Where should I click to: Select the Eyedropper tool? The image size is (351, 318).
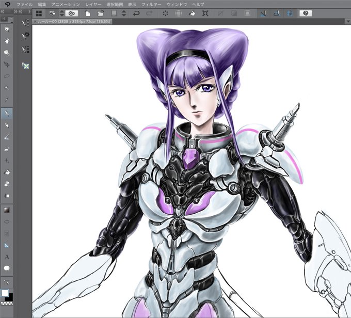coord(7,100)
